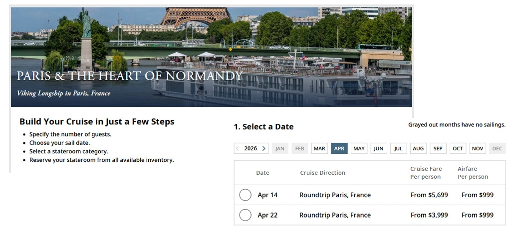This screenshot has height=232, width=512.
Task: Select the Apr 22 sailing radio button
Action: (x=245, y=215)
